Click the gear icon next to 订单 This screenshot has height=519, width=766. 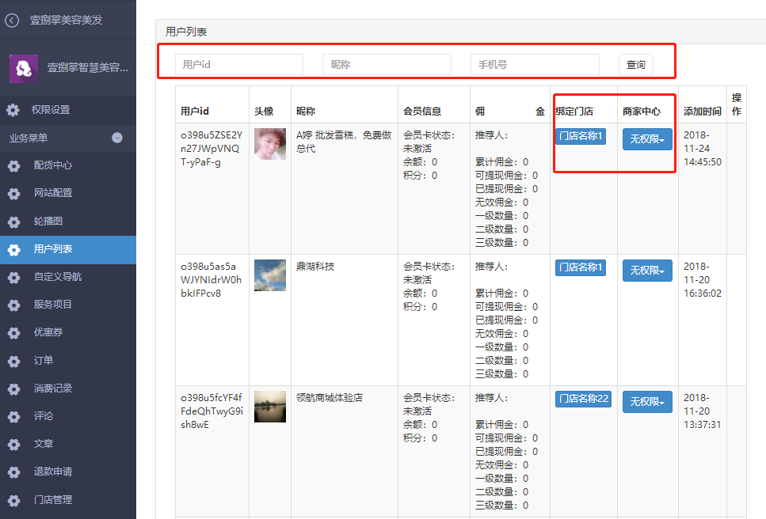[x=13, y=361]
